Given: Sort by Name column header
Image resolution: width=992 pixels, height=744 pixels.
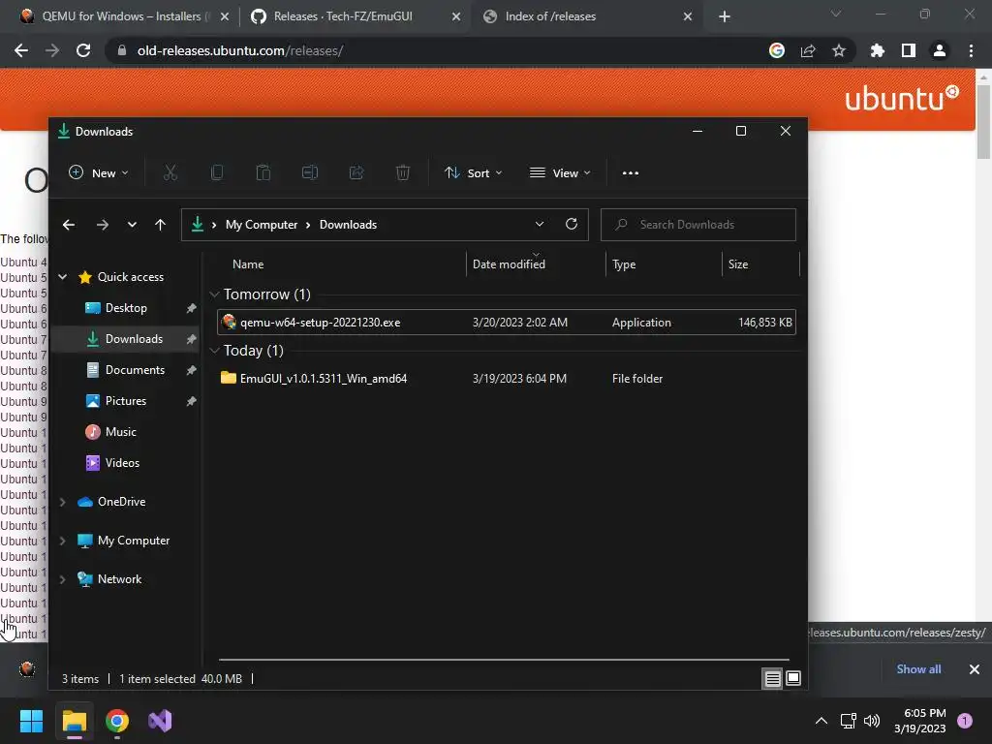Looking at the screenshot, I should pos(247,264).
